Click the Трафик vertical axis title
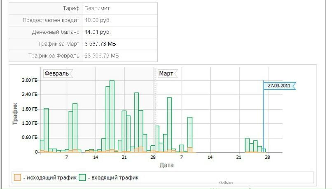Screen dimensions: 332x189 (15, 114)
